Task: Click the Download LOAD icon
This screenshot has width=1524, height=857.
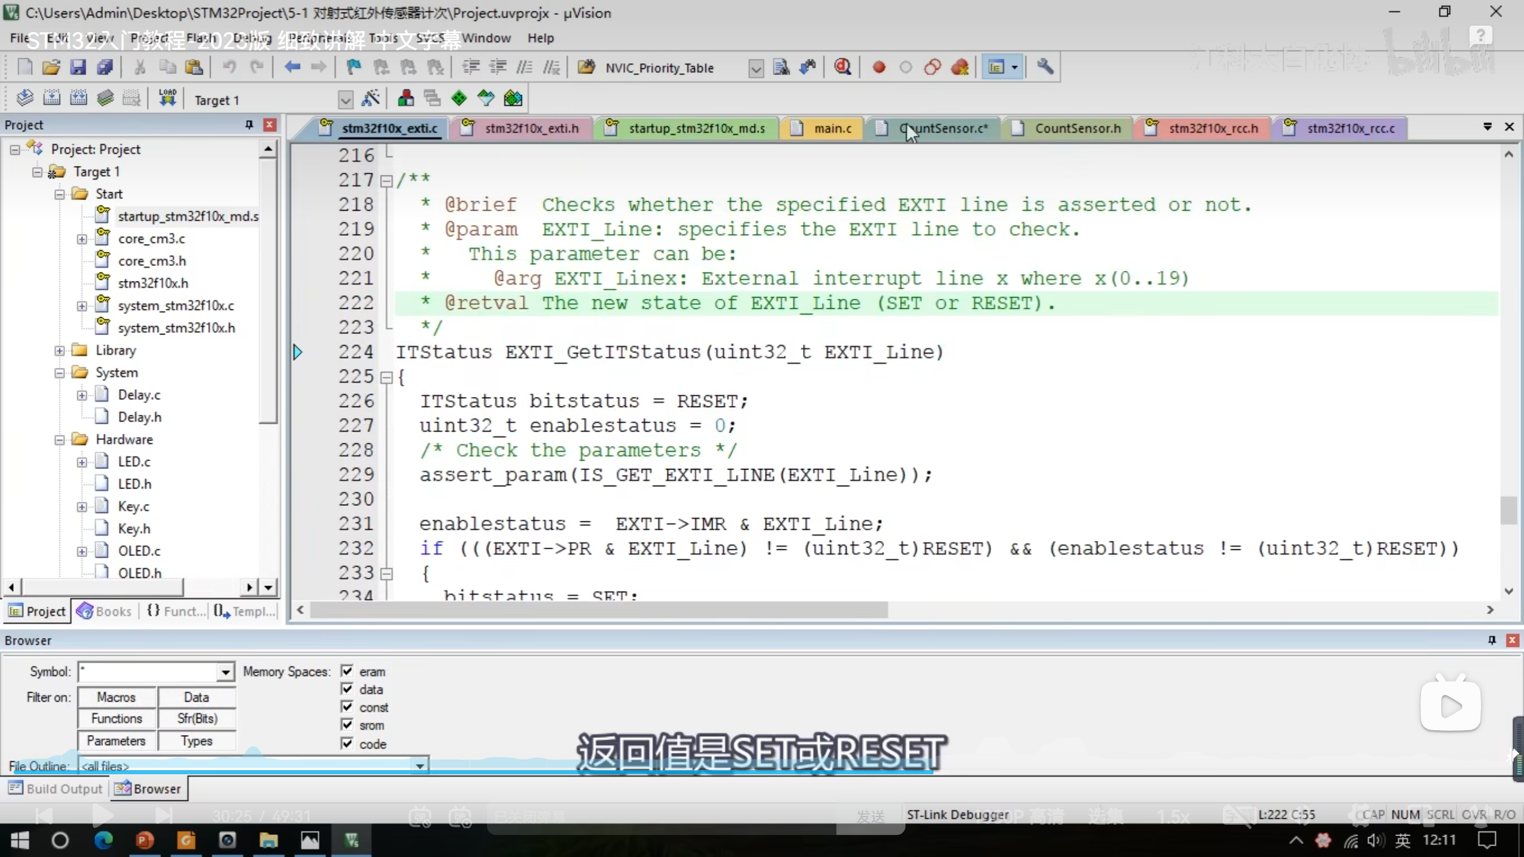Action: [167, 98]
